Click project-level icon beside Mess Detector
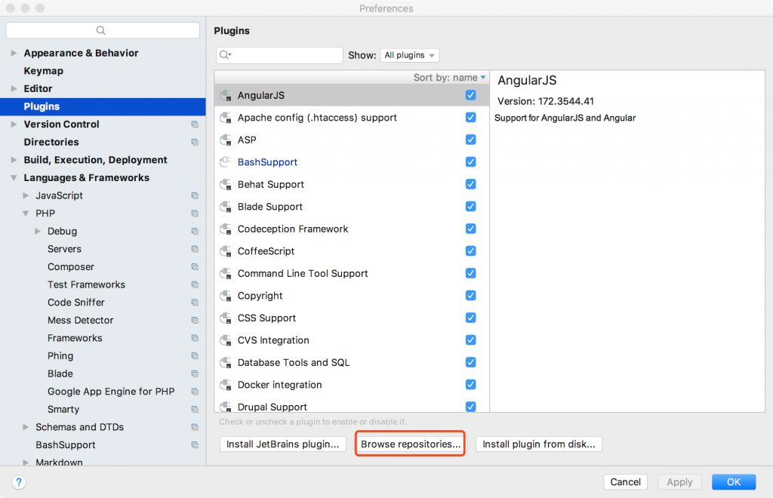This screenshot has width=773, height=498. pyautogui.click(x=195, y=320)
